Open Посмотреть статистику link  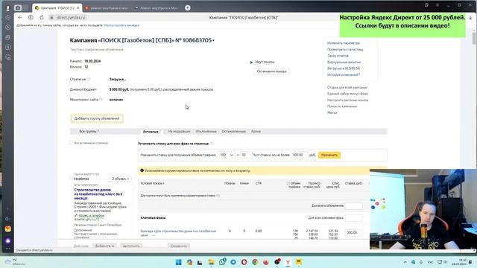coord(345,49)
